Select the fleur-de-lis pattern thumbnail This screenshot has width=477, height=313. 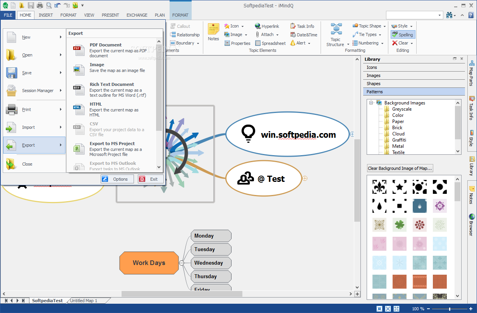point(379,187)
